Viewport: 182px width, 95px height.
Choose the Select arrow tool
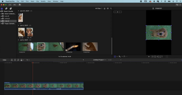[x=27, y=60]
